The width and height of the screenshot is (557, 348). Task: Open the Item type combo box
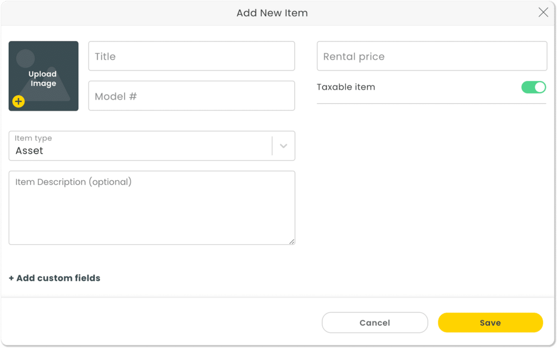139,146
